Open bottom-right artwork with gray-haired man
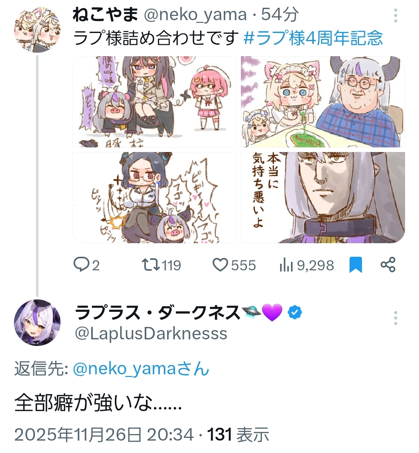This screenshot has width=419, height=453. (x=323, y=198)
